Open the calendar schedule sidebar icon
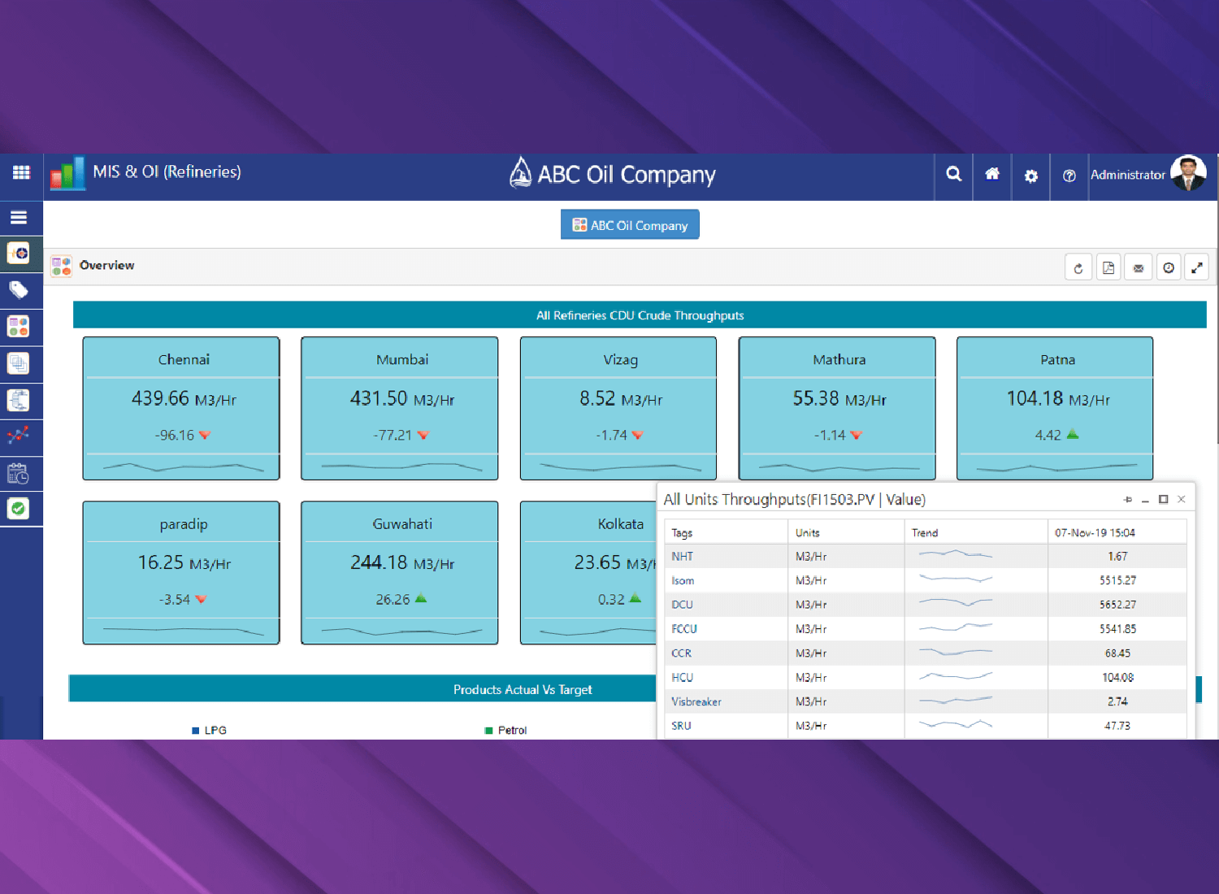The height and width of the screenshot is (894, 1219). pos(19,473)
